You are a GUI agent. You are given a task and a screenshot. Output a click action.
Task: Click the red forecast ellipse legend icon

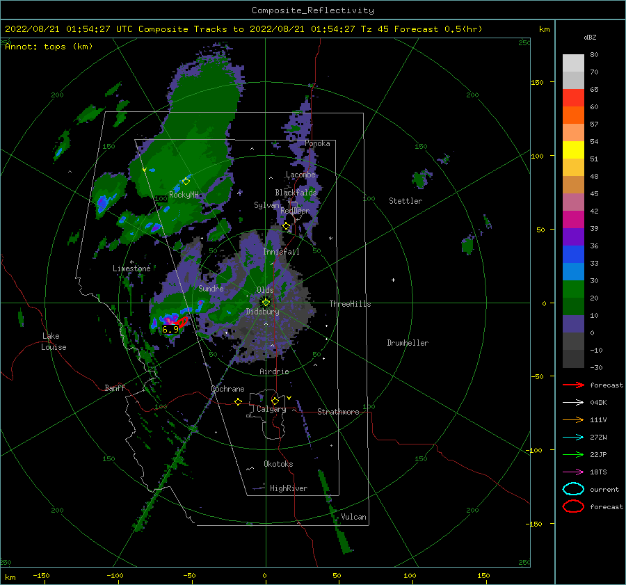click(x=573, y=506)
